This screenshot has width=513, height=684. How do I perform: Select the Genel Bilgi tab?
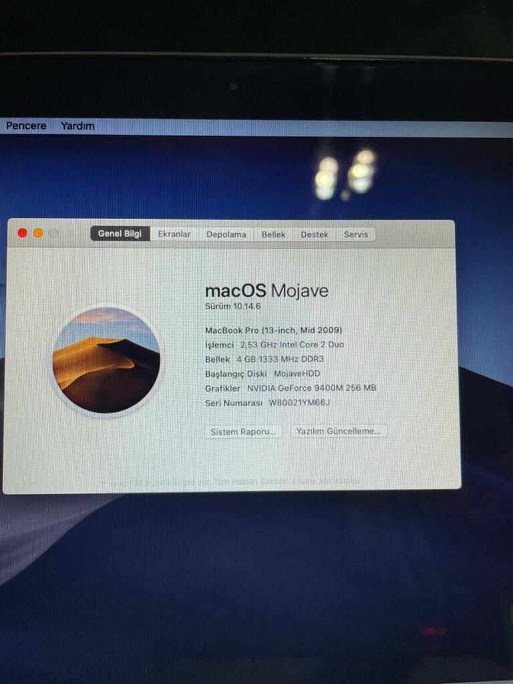[x=120, y=233]
